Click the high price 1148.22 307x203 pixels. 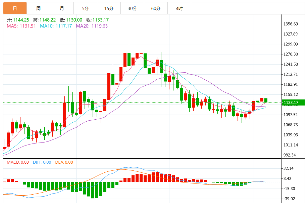click(48, 20)
